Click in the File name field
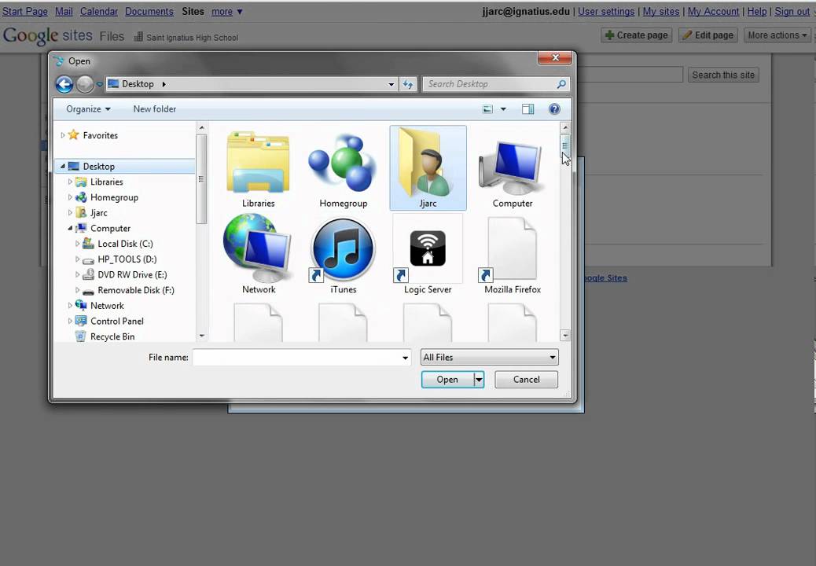Image resolution: width=816 pixels, height=566 pixels. (x=296, y=358)
